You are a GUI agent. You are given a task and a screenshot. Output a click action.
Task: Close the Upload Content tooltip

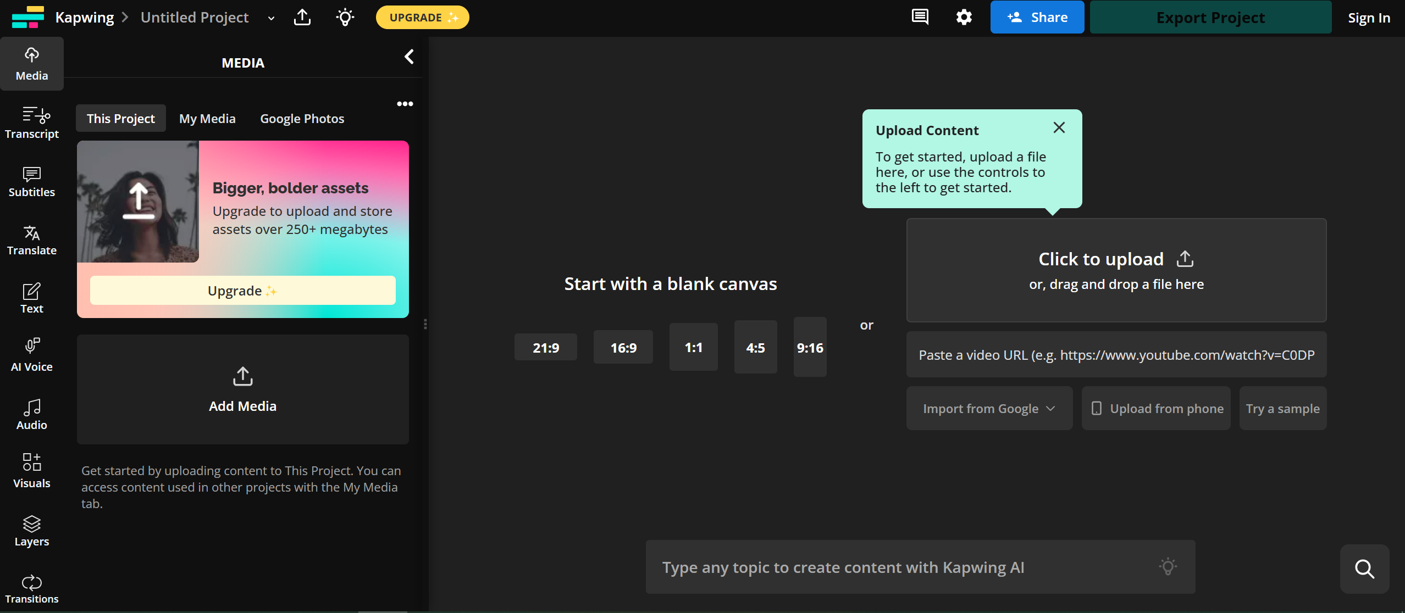(x=1059, y=127)
